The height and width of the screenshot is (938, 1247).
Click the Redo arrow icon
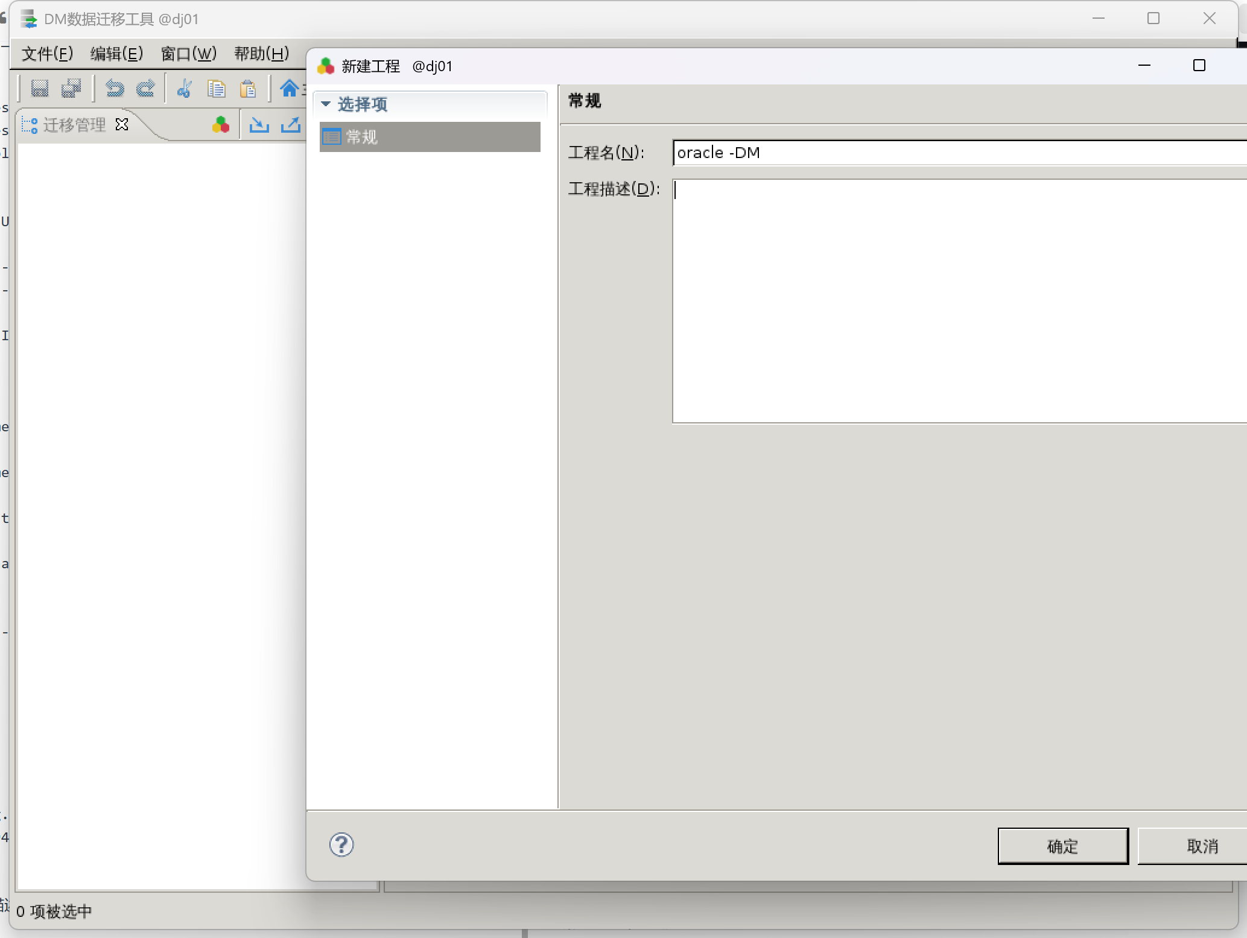145,89
